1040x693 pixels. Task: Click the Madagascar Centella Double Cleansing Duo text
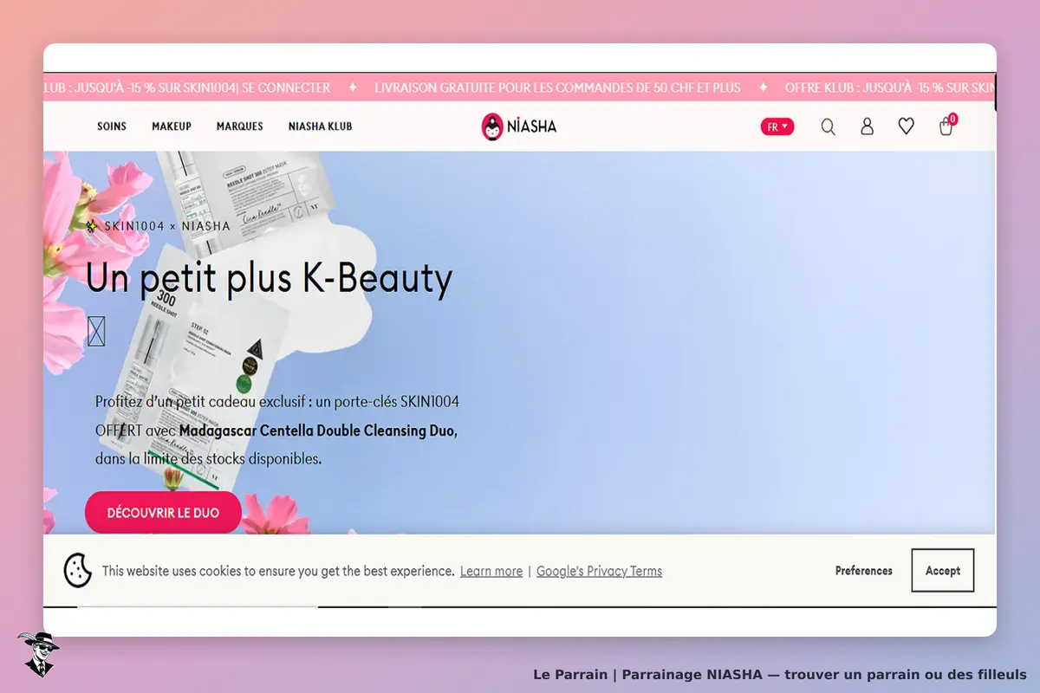click(x=318, y=431)
